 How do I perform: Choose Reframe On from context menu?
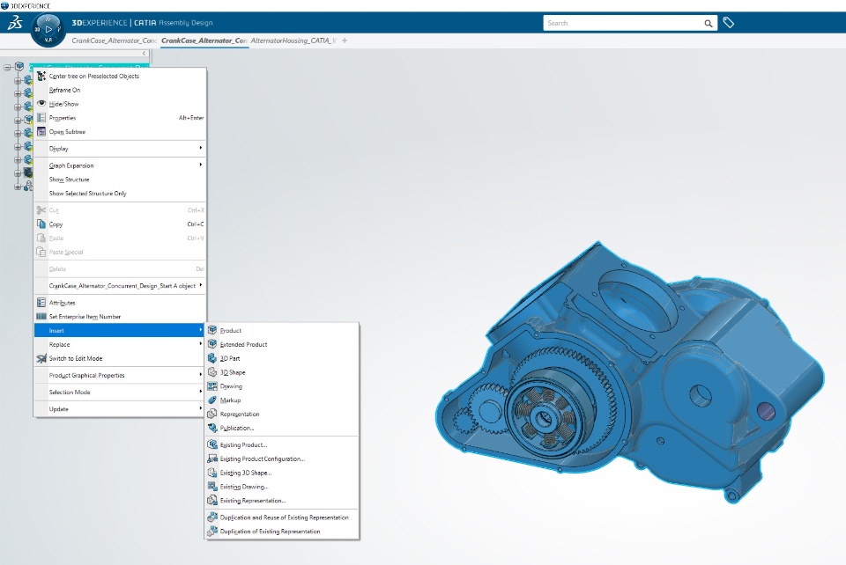click(x=120, y=90)
